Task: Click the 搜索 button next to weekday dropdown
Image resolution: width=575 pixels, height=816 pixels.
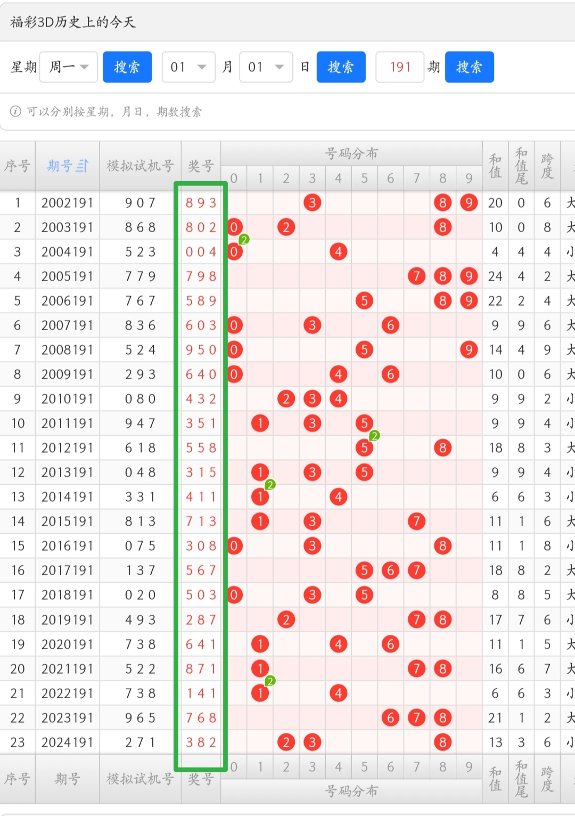Action: coord(127,67)
